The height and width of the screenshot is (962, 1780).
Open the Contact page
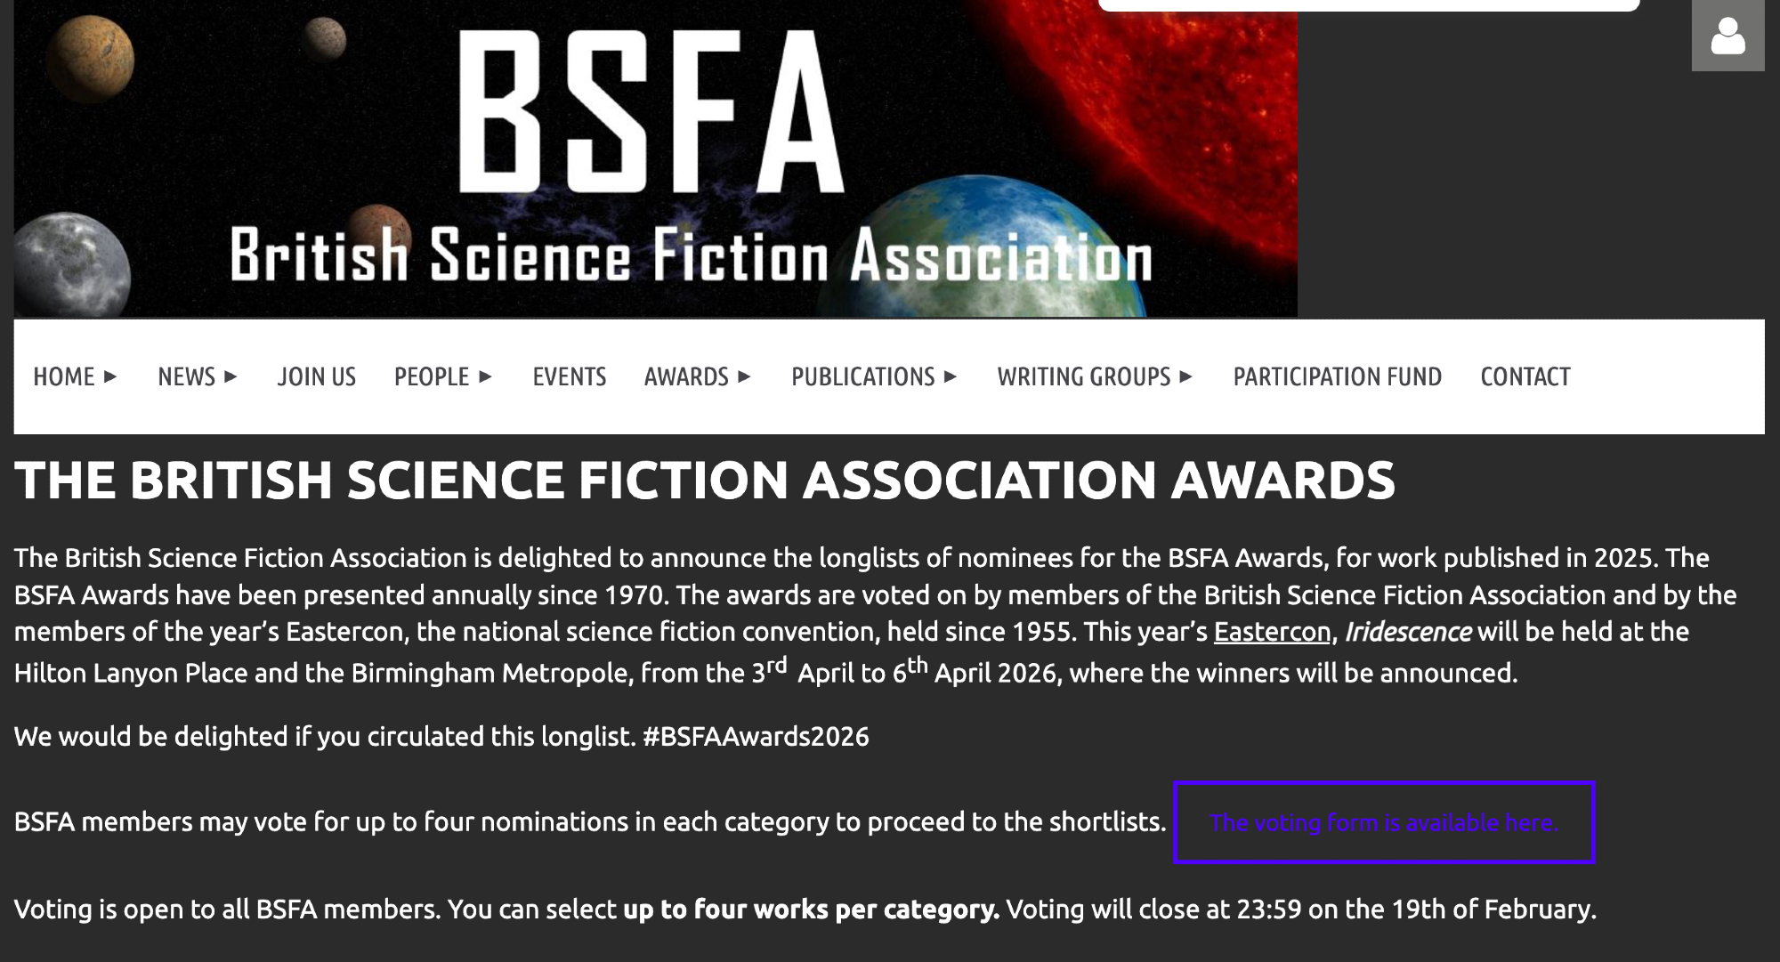(x=1525, y=377)
